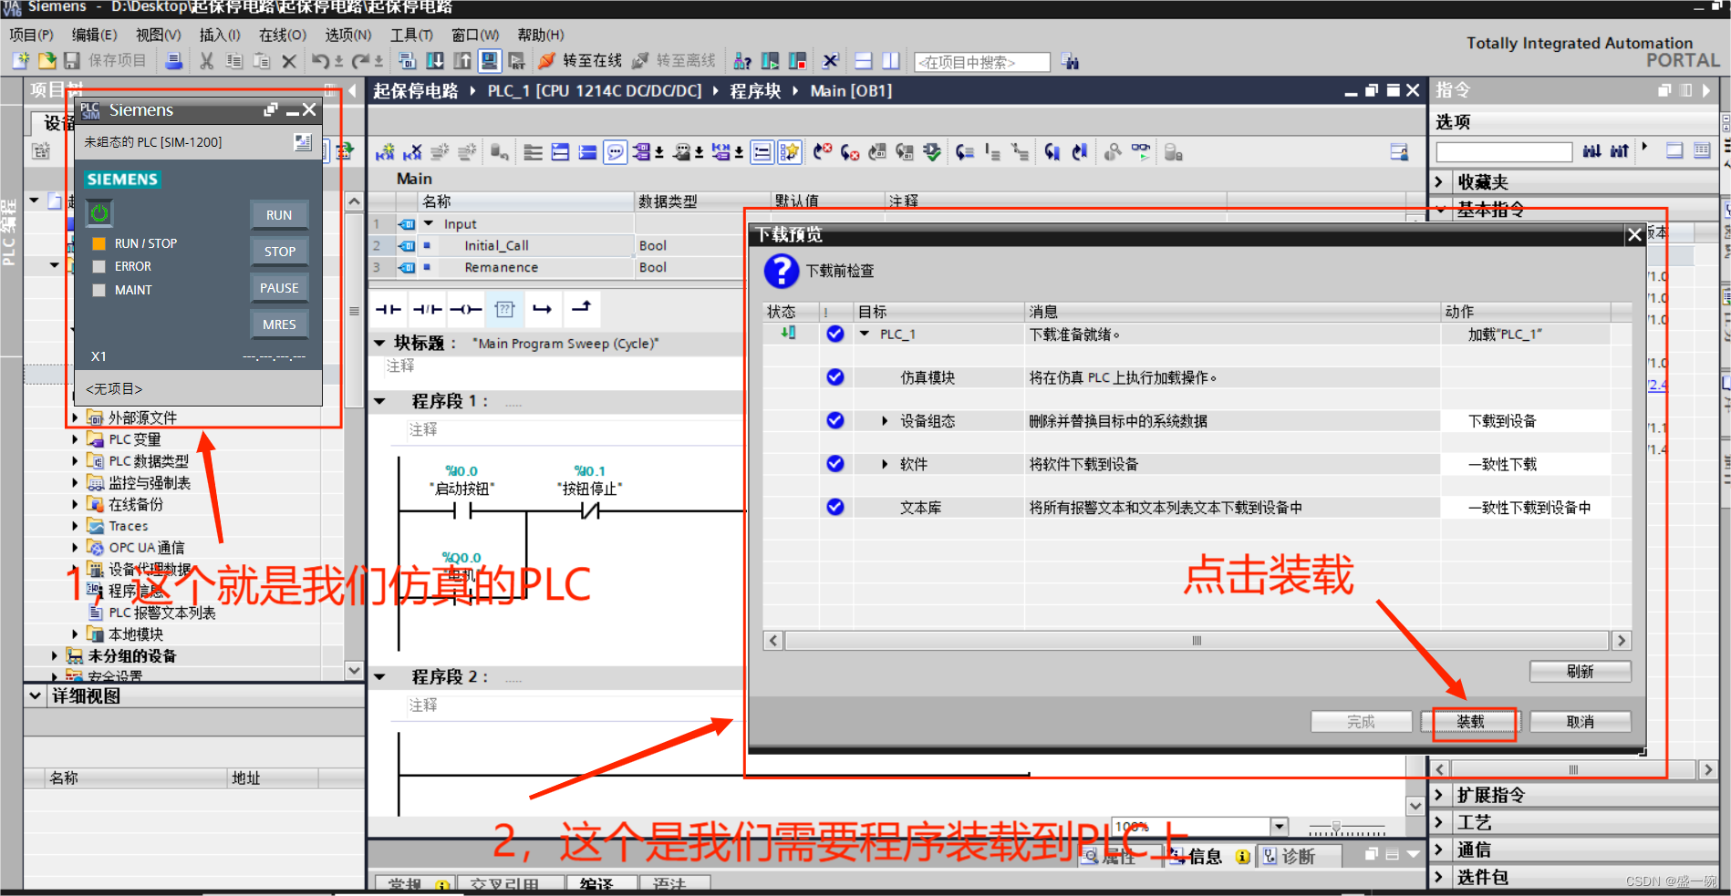Click the open branch icon in LAD favorites

[x=543, y=309]
